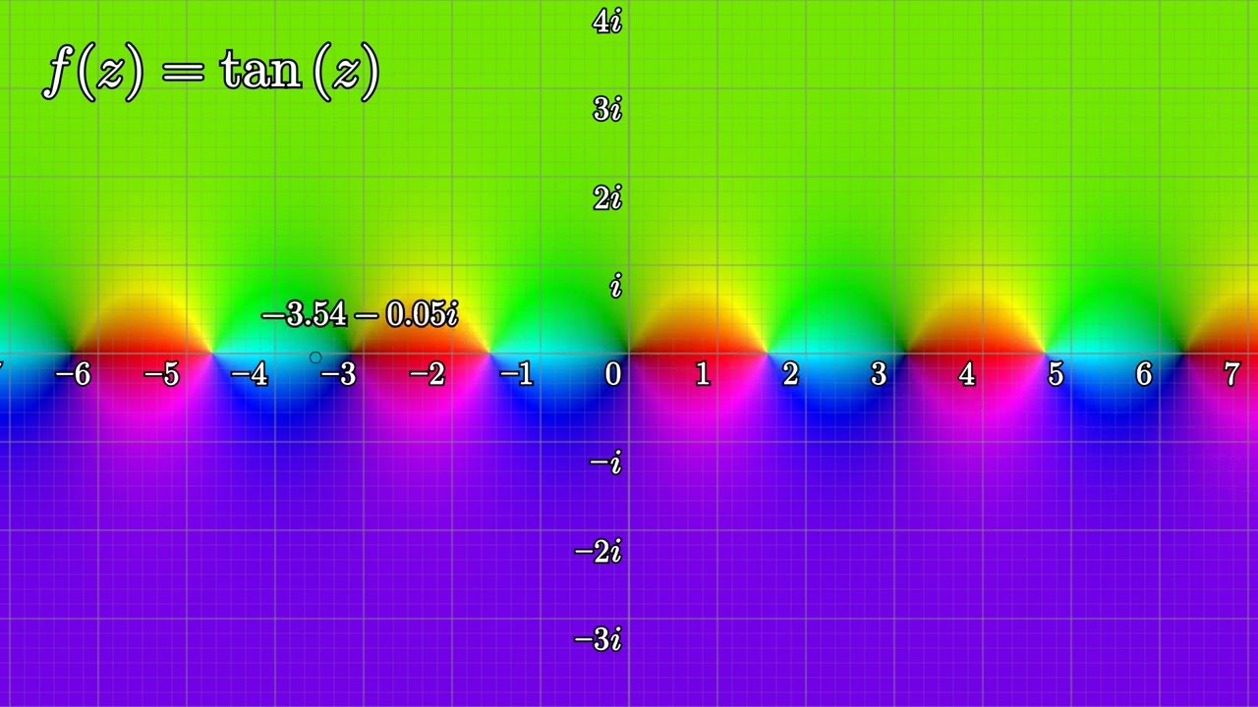Viewport: 1258px width, 707px height.
Task: Click the real axis label 4
Action: point(967,374)
